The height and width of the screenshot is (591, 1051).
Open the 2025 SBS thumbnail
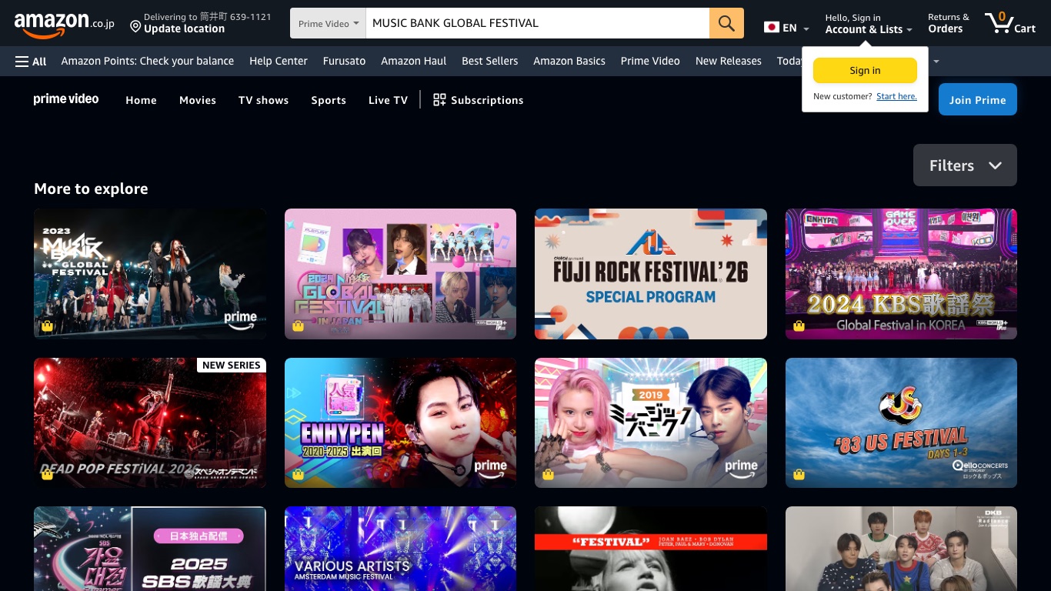click(x=150, y=549)
